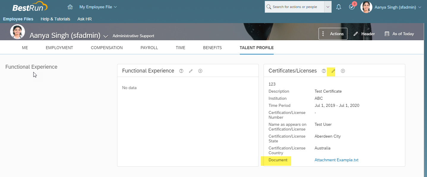Switch to the EMPLOYMENT tab
Viewport: 427px width, 177px height.
pyautogui.click(x=59, y=48)
